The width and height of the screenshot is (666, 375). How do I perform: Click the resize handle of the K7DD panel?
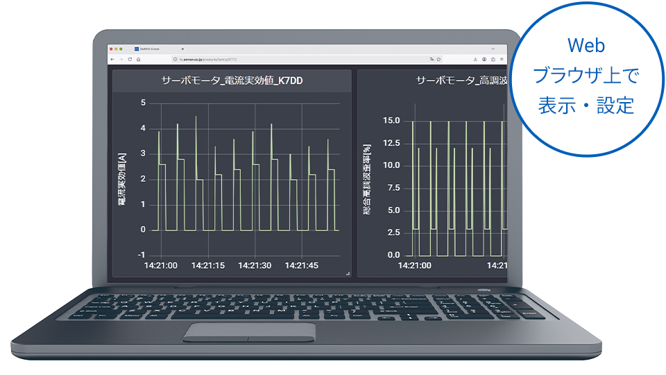[348, 274]
